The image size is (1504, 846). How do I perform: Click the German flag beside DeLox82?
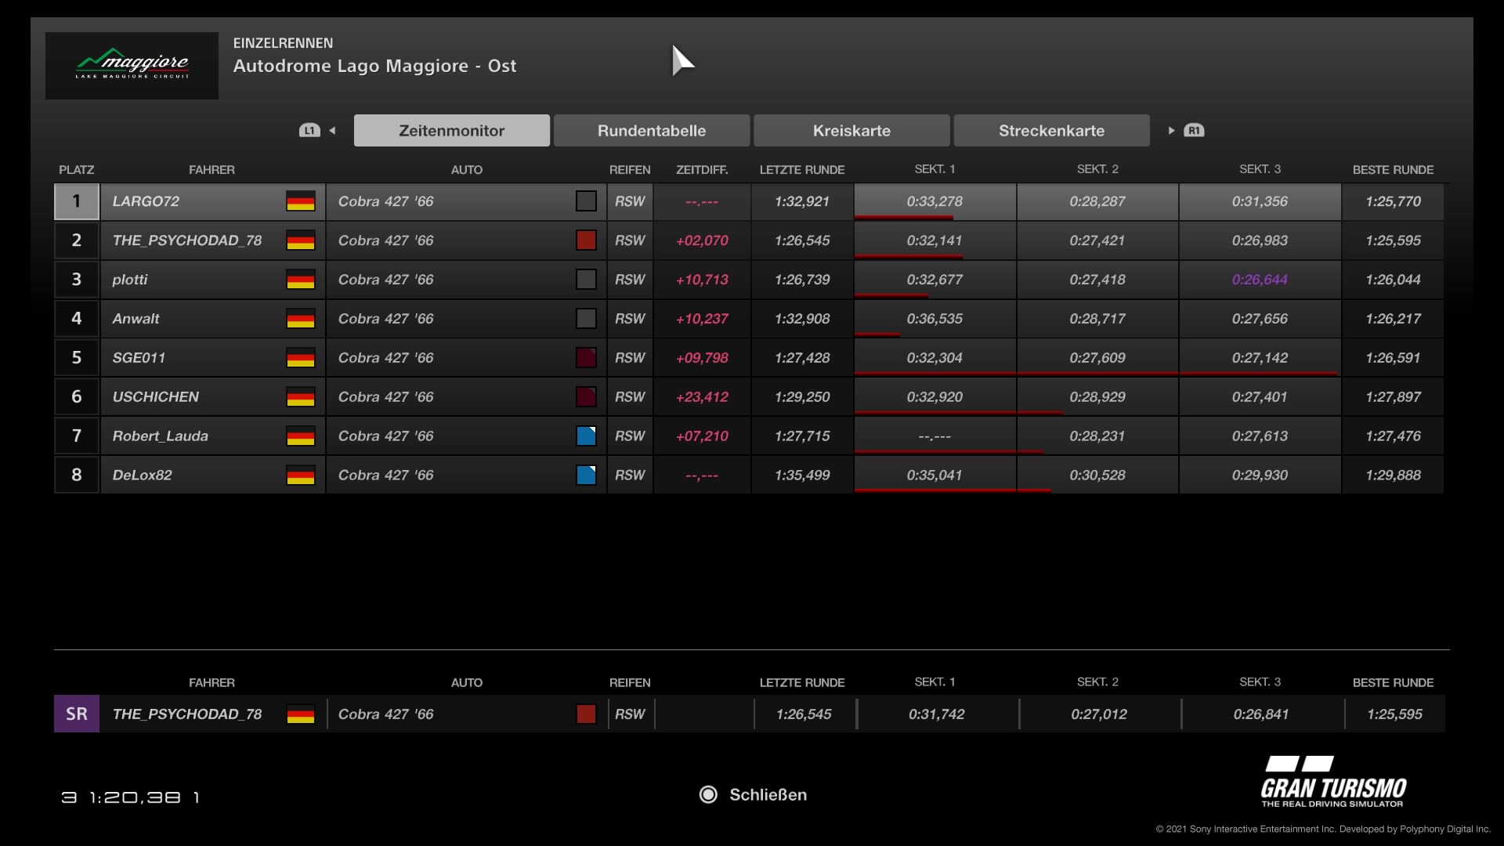300,475
